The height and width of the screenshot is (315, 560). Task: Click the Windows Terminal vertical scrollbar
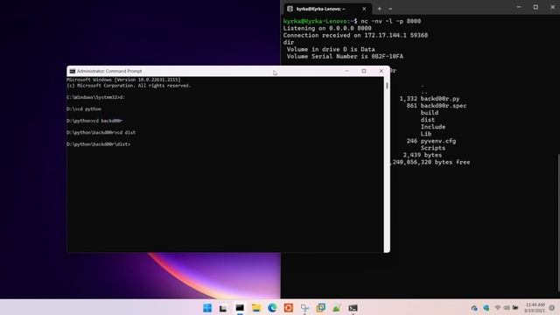(558, 222)
